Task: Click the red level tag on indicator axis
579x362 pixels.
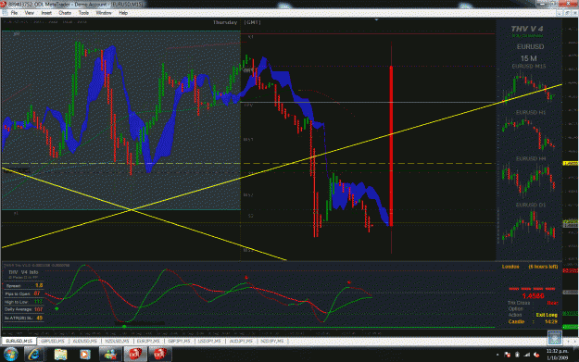Action: (570, 271)
